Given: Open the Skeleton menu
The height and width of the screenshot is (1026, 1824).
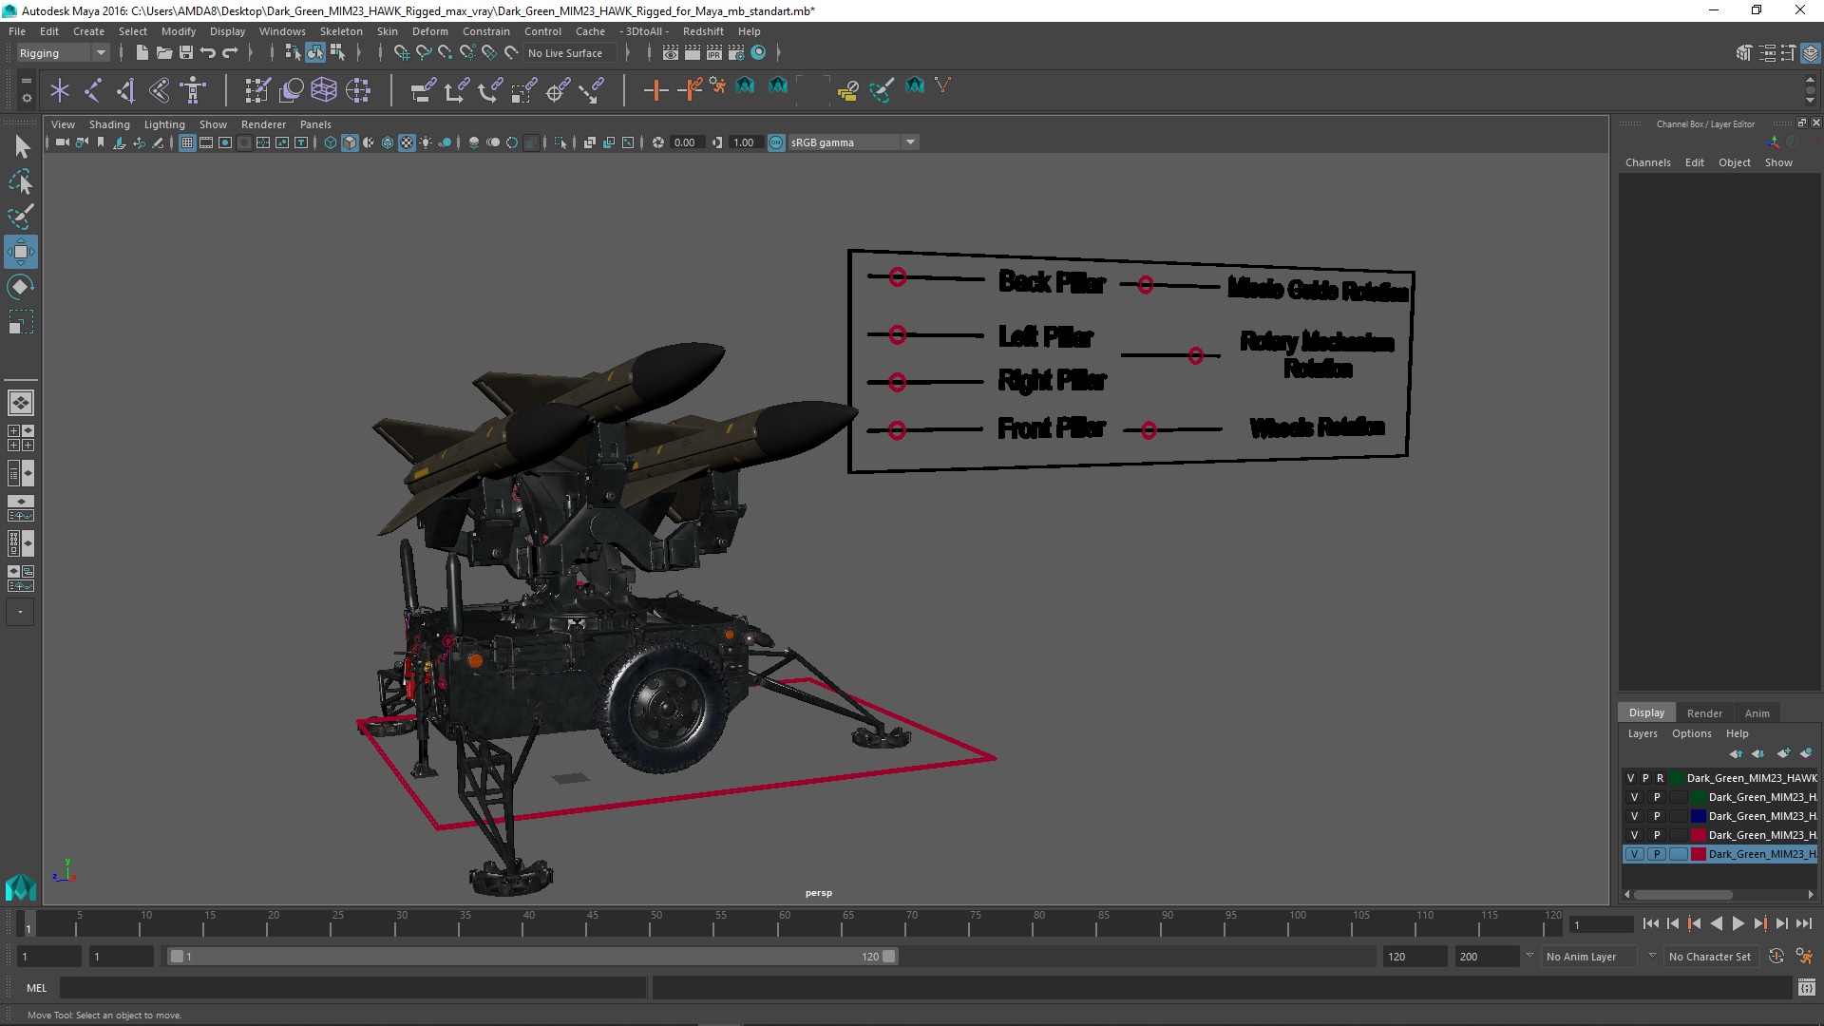Looking at the screenshot, I should [x=341, y=31].
